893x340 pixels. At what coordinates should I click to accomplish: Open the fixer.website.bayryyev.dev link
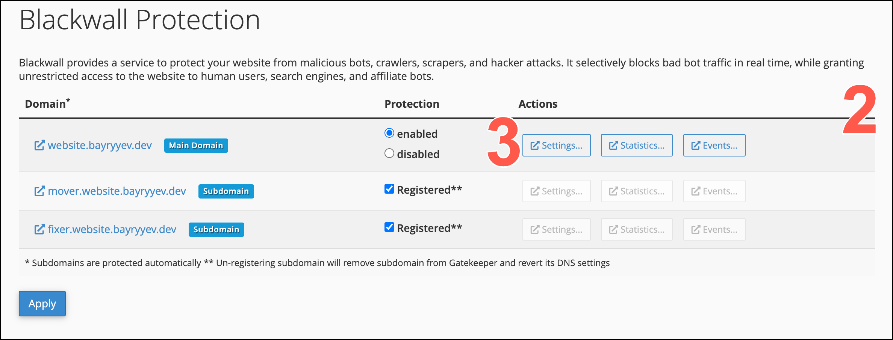pos(112,230)
